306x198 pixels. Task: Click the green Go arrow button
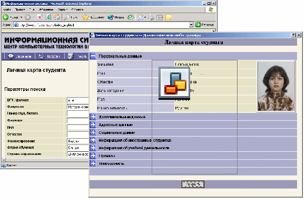click(198, 25)
